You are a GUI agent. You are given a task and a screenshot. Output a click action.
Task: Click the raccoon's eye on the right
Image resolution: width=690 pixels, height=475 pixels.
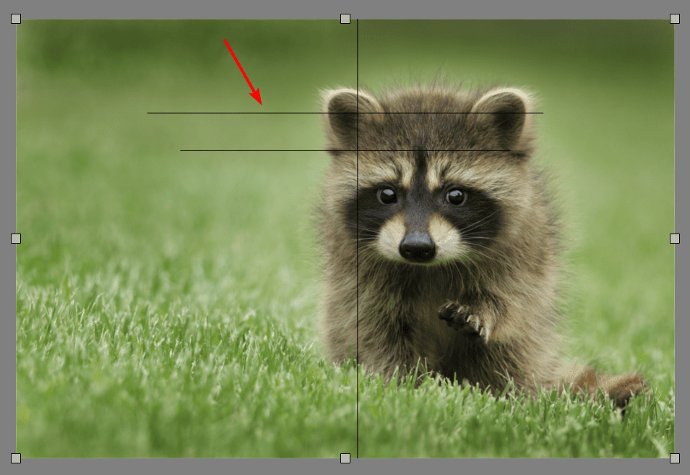(x=455, y=196)
